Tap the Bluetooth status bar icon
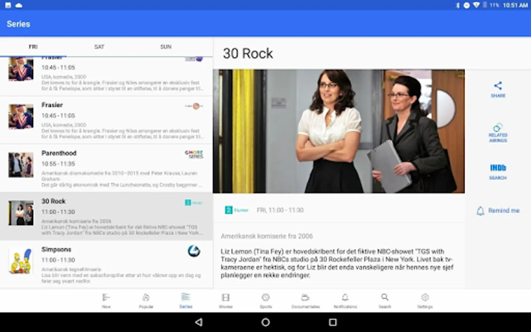 coord(458,5)
